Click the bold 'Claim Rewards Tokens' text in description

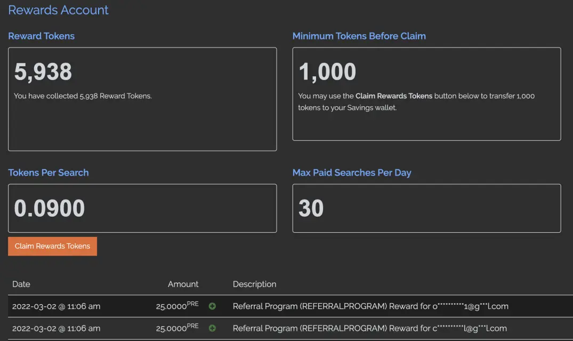click(393, 96)
